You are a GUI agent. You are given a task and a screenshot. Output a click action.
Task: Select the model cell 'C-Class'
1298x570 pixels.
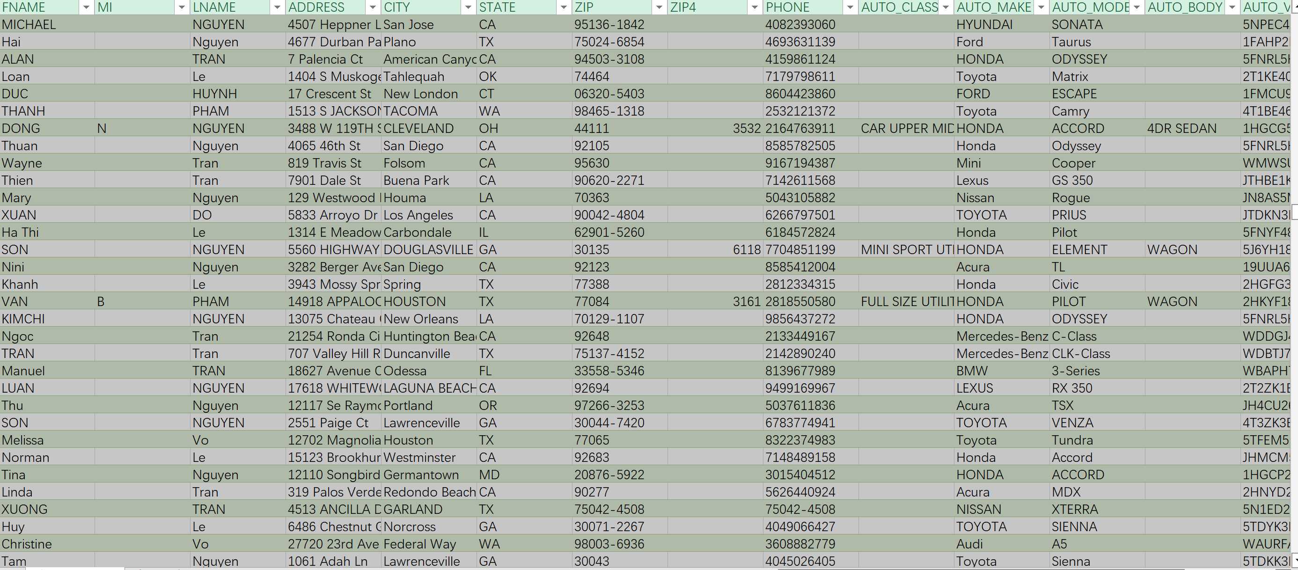(1097, 336)
